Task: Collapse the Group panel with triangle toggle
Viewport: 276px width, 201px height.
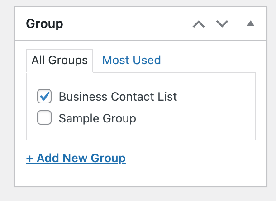Action: 251,23
